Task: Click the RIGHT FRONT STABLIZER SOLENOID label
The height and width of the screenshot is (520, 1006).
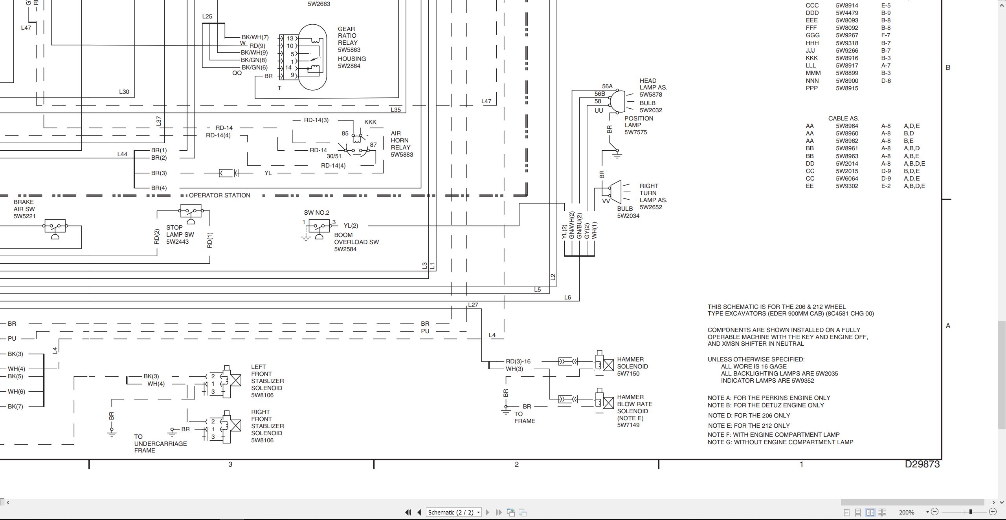Action: pyautogui.click(x=267, y=422)
